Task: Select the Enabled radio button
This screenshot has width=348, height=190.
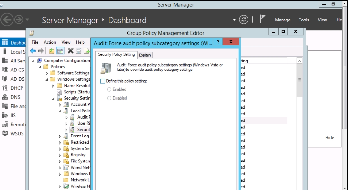Action: tap(109, 89)
